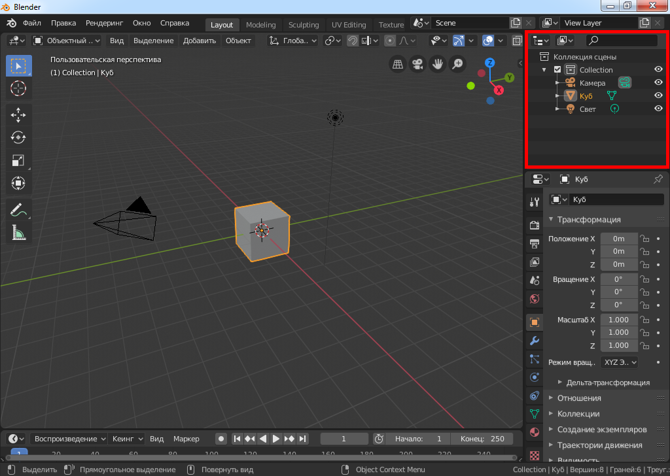This screenshot has height=476, width=670.
Task: Hide Свет using its eye icon
Action: click(659, 109)
